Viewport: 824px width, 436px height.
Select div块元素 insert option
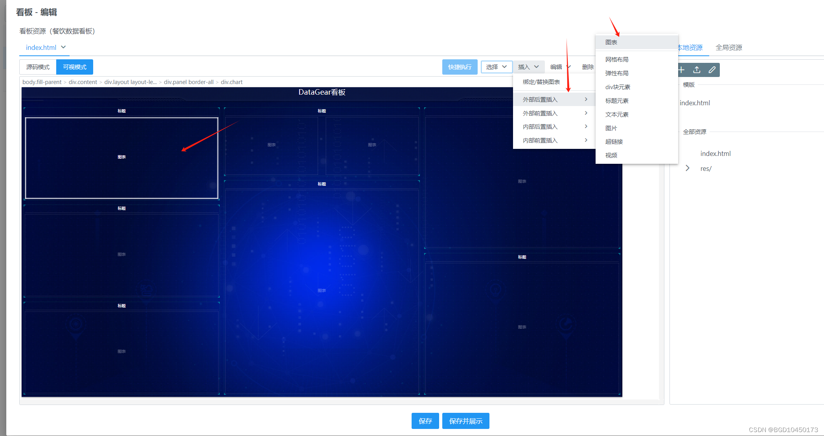pyautogui.click(x=617, y=87)
